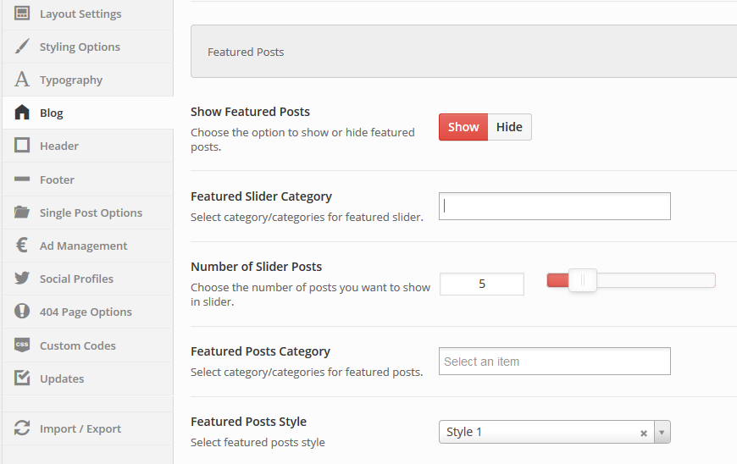737x464 pixels.
Task: Click the Header square icon
Action: (x=23, y=146)
